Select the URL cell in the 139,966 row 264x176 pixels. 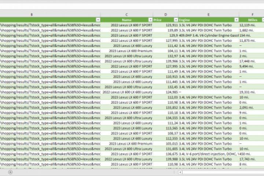(50, 61)
